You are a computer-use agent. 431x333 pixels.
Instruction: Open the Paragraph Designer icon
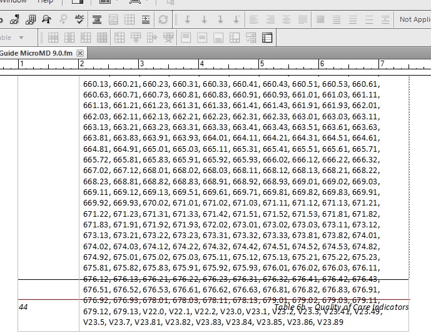tap(14, 19)
